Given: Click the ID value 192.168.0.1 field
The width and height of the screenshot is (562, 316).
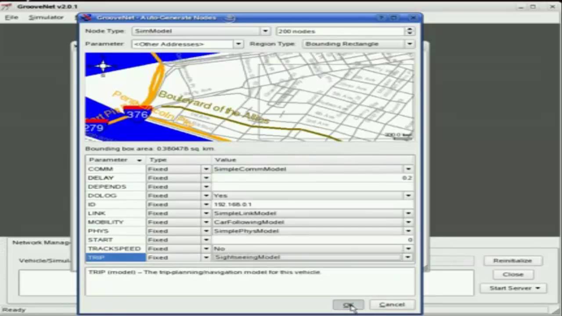Looking at the screenshot, I should pos(313,204).
